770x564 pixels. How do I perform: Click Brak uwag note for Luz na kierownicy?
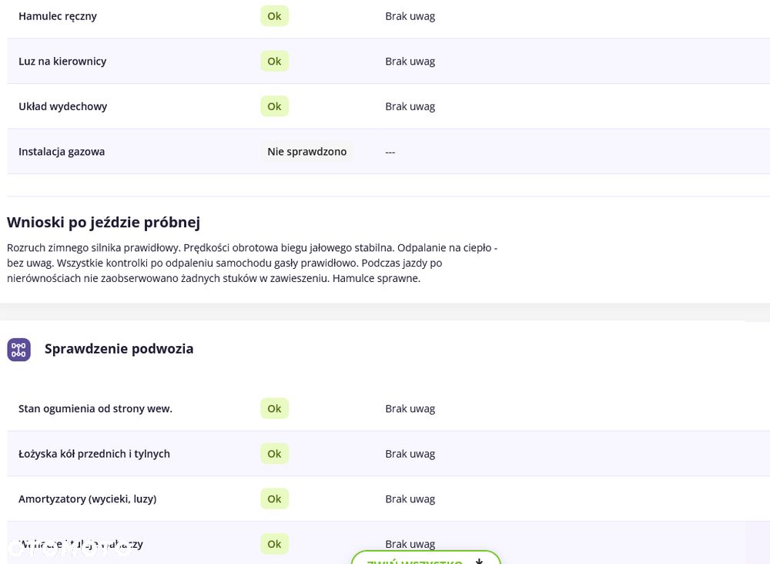coord(410,62)
